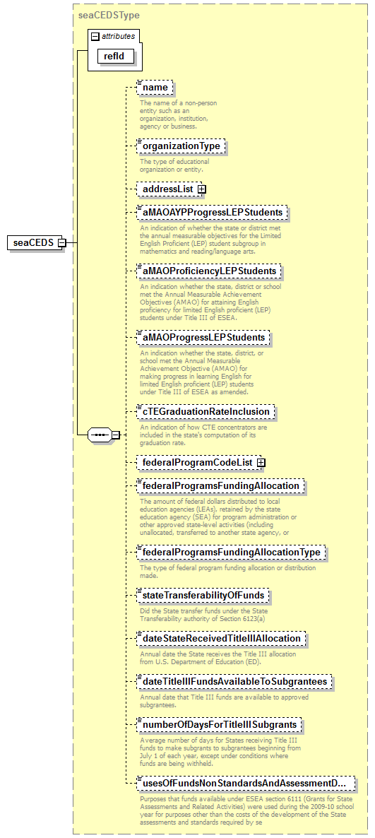Select the federalProgramCodeList element box

(197, 462)
